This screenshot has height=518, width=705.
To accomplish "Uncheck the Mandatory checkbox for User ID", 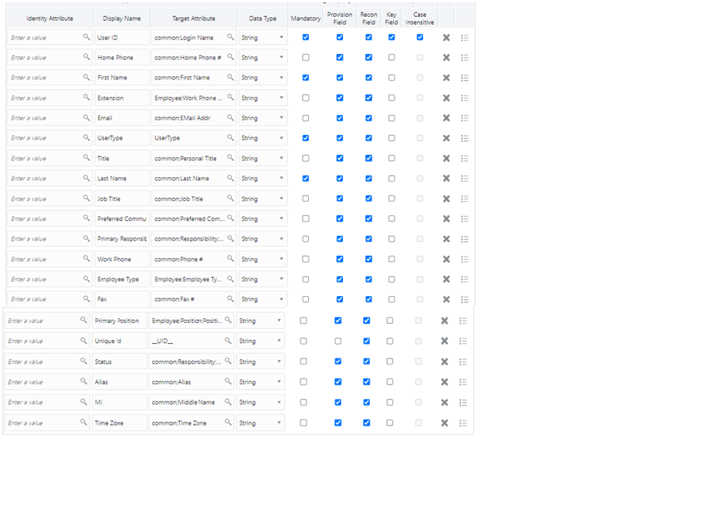I will point(306,37).
